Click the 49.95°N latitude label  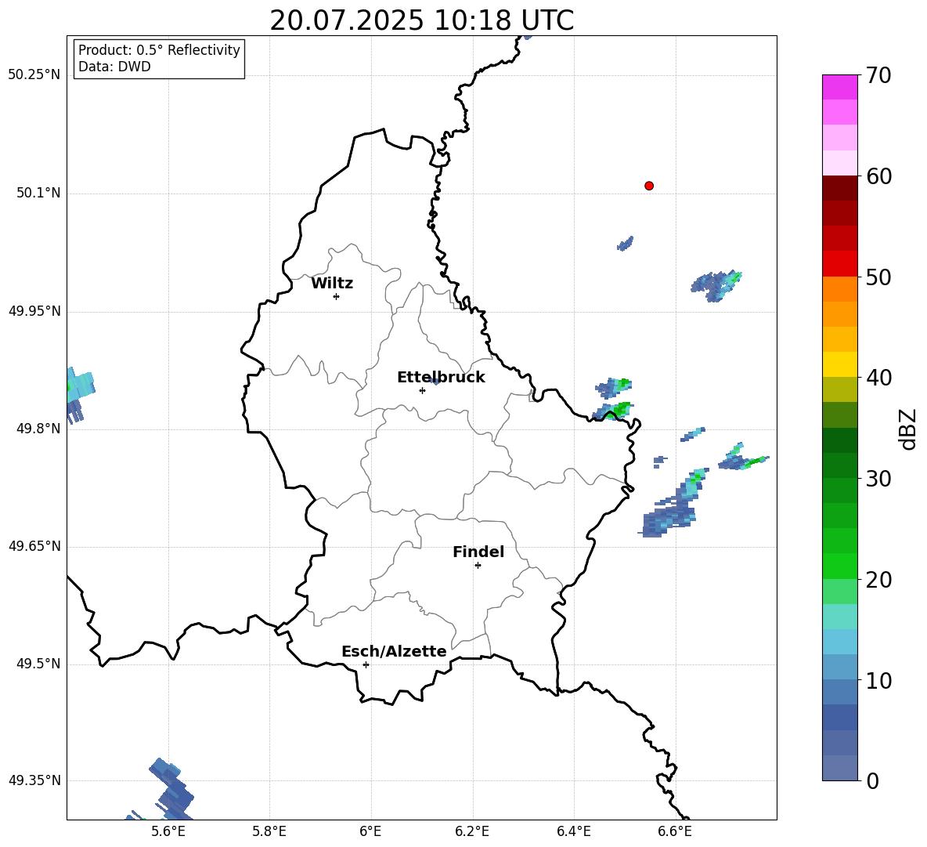[34, 311]
